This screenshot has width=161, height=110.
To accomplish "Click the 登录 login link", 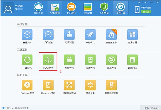I will click(x=20, y=9).
